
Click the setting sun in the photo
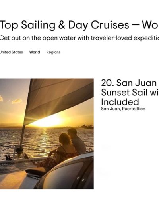click(49, 122)
